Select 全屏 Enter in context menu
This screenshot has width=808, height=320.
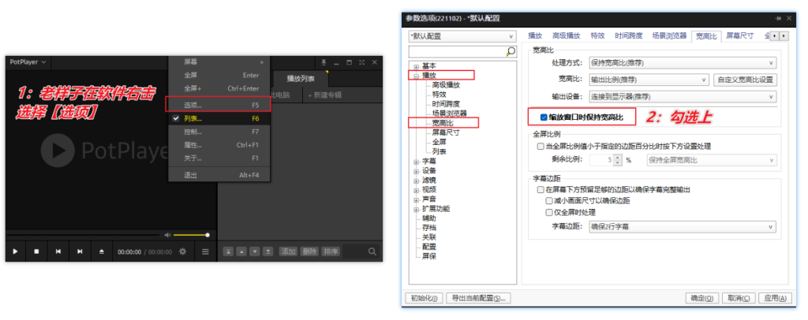click(219, 75)
